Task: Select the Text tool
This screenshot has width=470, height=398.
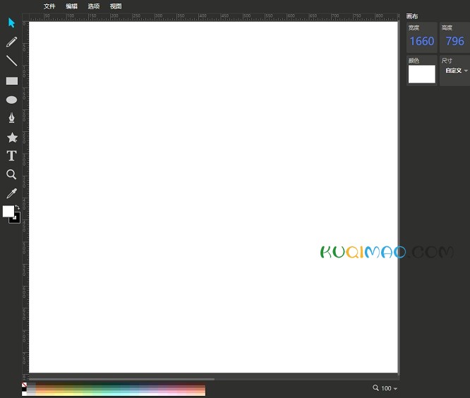Action: coord(12,156)
